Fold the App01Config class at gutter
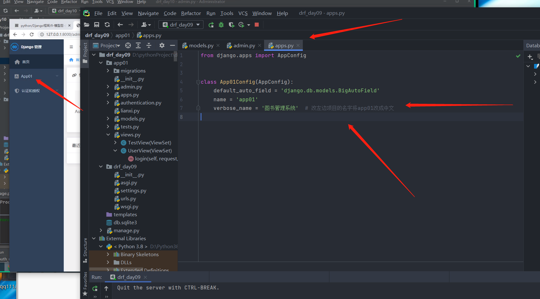Screen dimensions: 540x299 pos(198,82)
